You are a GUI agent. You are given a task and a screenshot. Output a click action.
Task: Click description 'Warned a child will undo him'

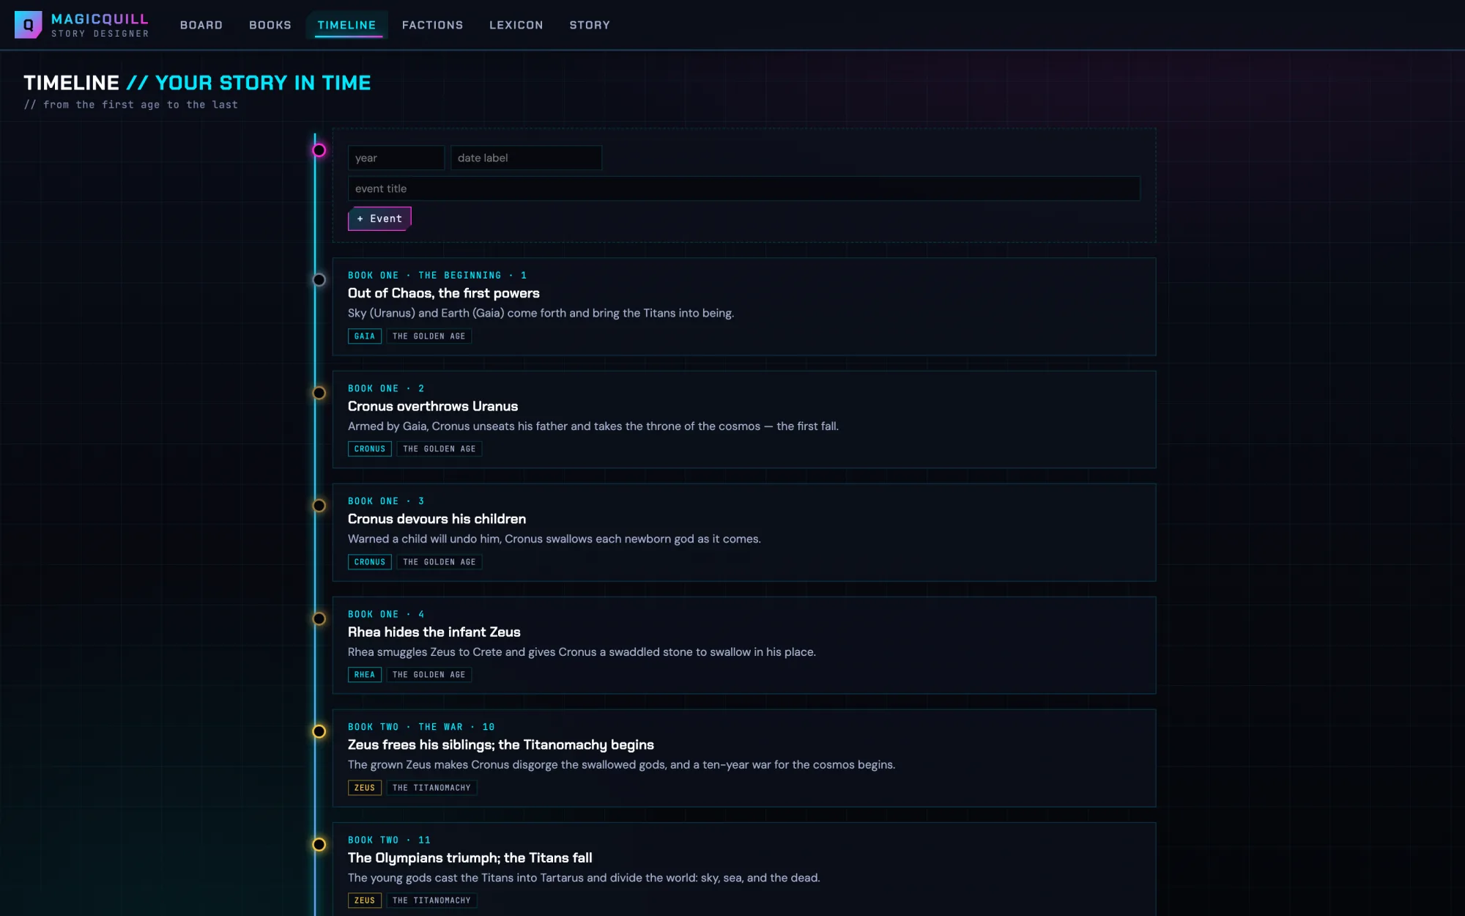555,539
